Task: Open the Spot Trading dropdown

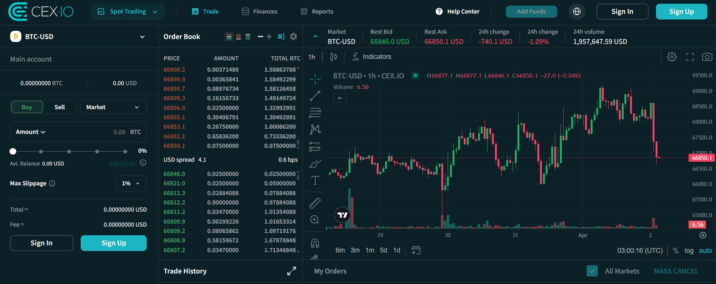Action: 127,12
